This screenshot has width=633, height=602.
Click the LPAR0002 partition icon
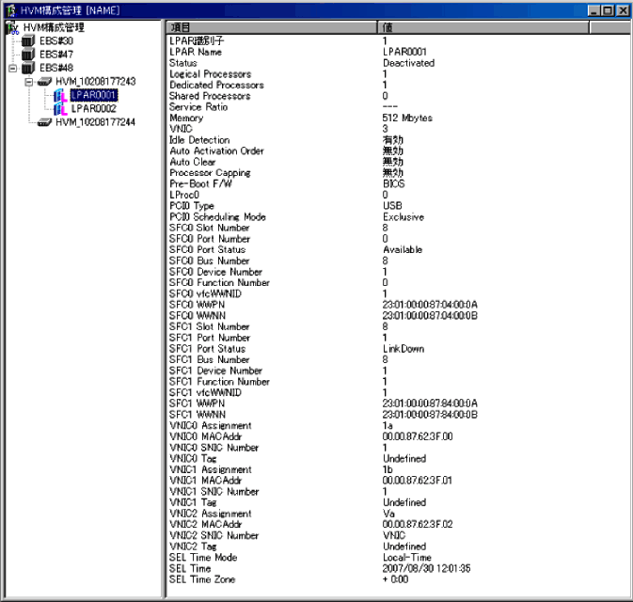[x=60, y=109]
